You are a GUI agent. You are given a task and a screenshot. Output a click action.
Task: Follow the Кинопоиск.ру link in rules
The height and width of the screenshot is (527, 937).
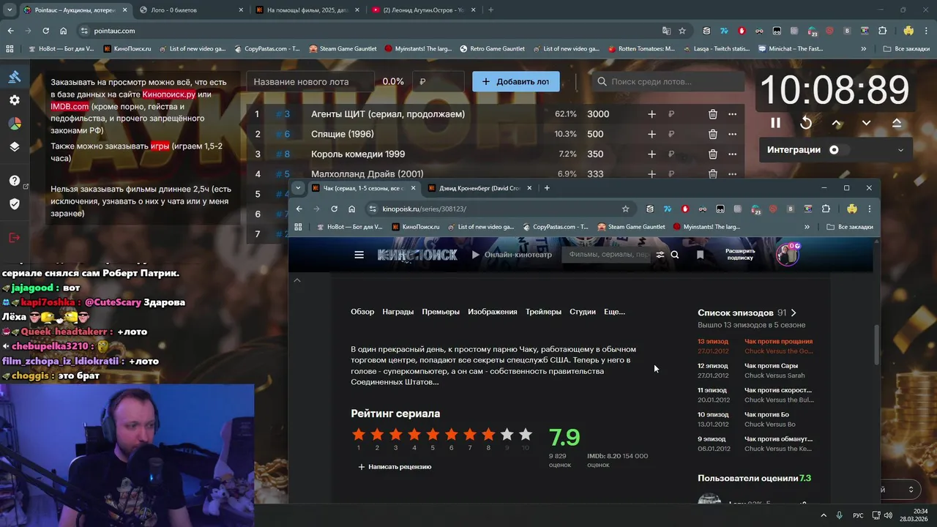(169, 94)
